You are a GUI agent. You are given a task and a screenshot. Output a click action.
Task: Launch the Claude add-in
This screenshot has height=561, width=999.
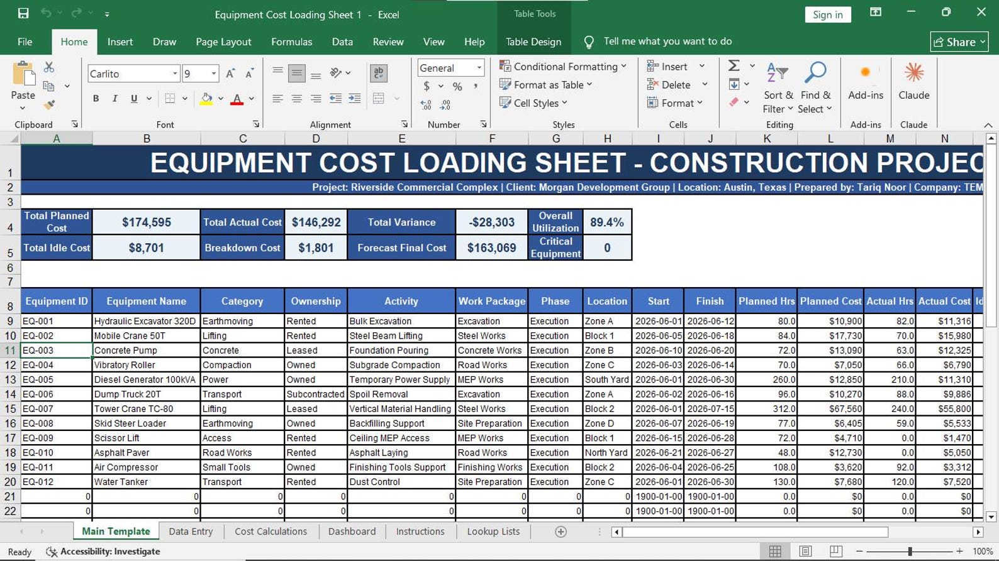914,82
